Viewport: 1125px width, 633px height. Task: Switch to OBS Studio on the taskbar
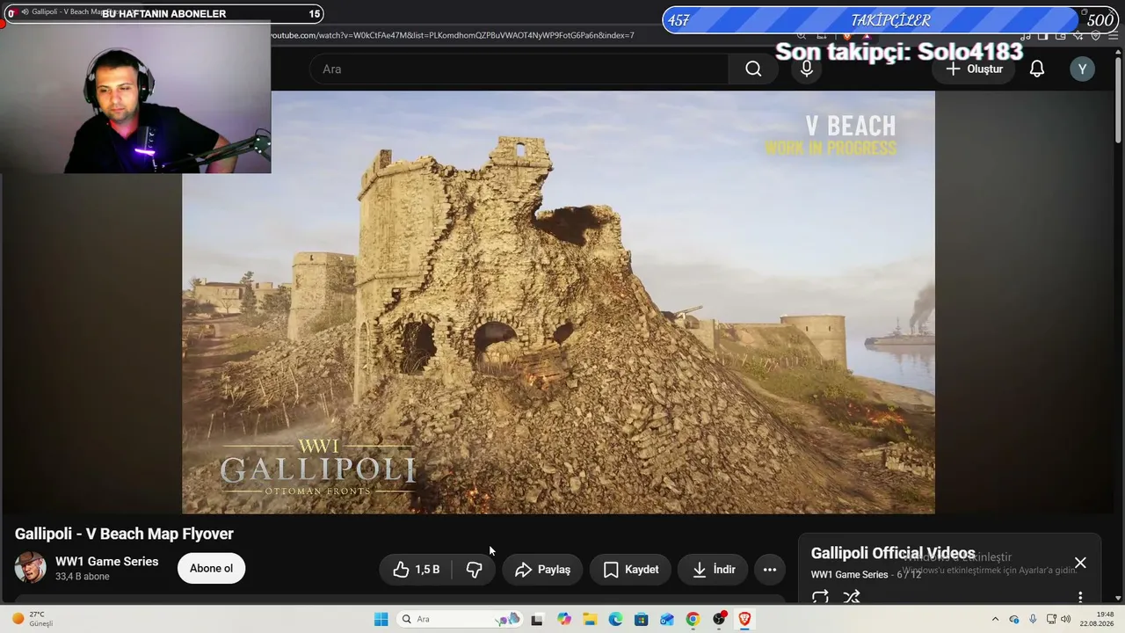tap(719, 619)
